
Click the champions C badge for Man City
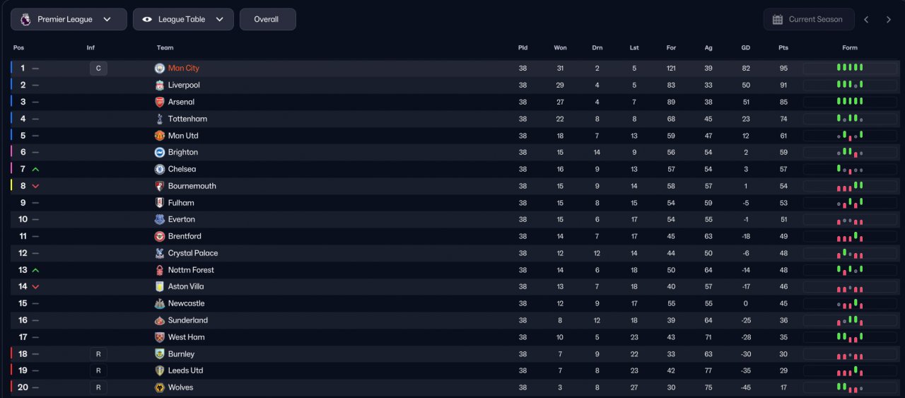pos(98,69)
